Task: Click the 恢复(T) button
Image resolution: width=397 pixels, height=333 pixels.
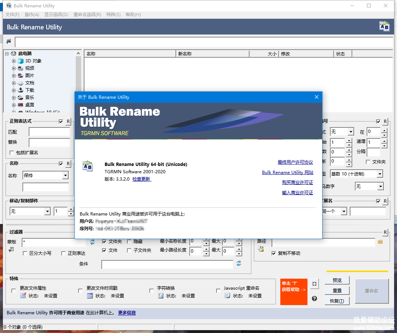Action: [x=337, y=301]
